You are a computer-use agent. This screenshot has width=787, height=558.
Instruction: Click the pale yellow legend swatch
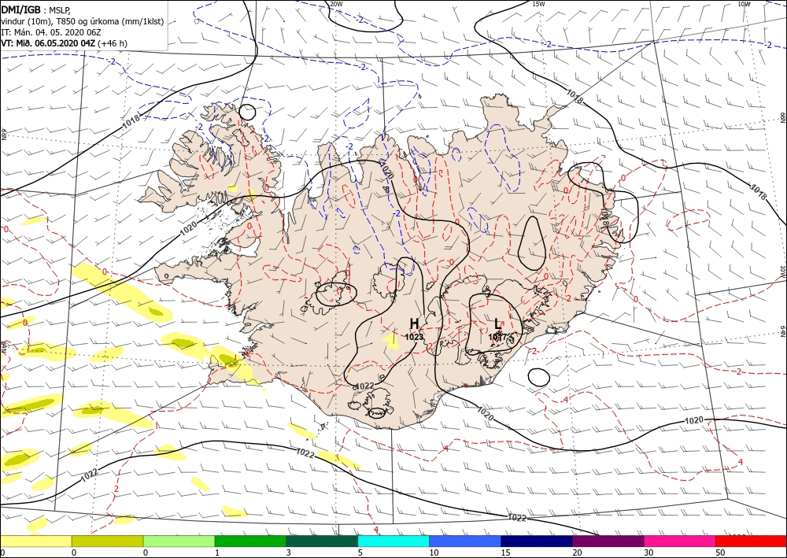click(x=35, y=541)
